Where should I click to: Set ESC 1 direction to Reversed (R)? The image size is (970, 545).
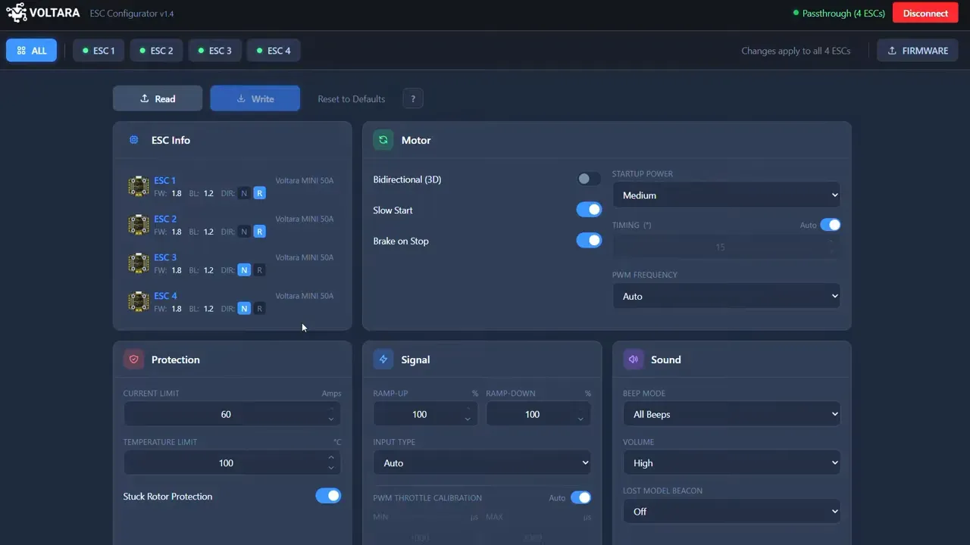coord(260,193)
